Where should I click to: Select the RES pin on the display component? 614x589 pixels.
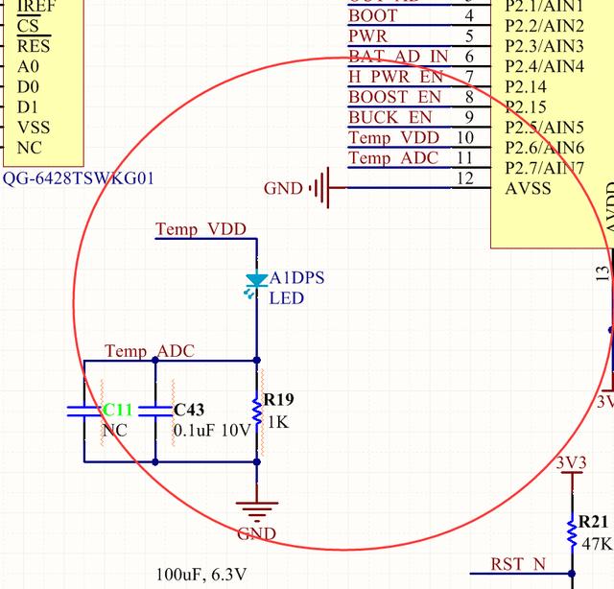tap(34, 46)
